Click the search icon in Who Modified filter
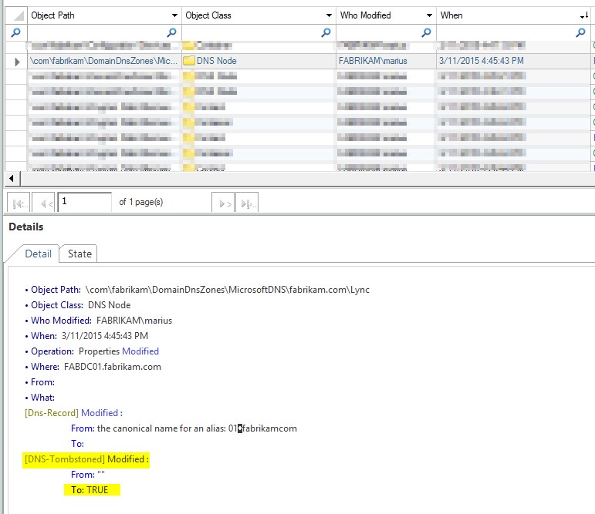 (x=425, y=32)
